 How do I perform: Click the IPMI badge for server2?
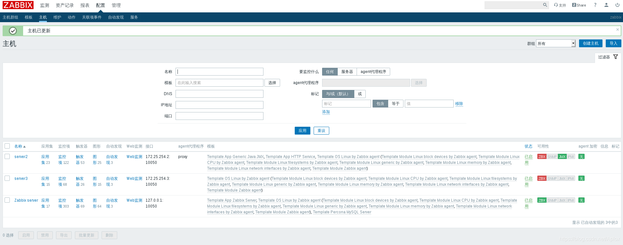(x=571, y=157)
